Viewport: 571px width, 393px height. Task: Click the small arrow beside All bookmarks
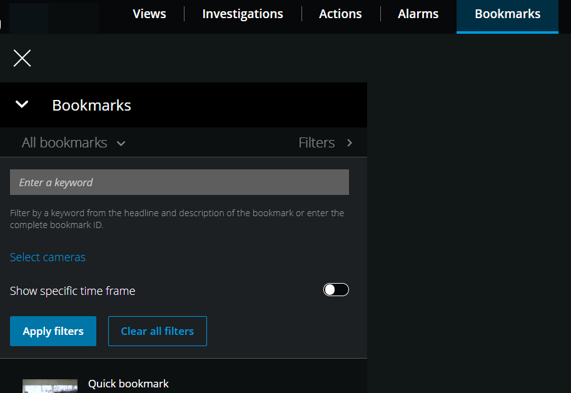[x=121, y=143]
